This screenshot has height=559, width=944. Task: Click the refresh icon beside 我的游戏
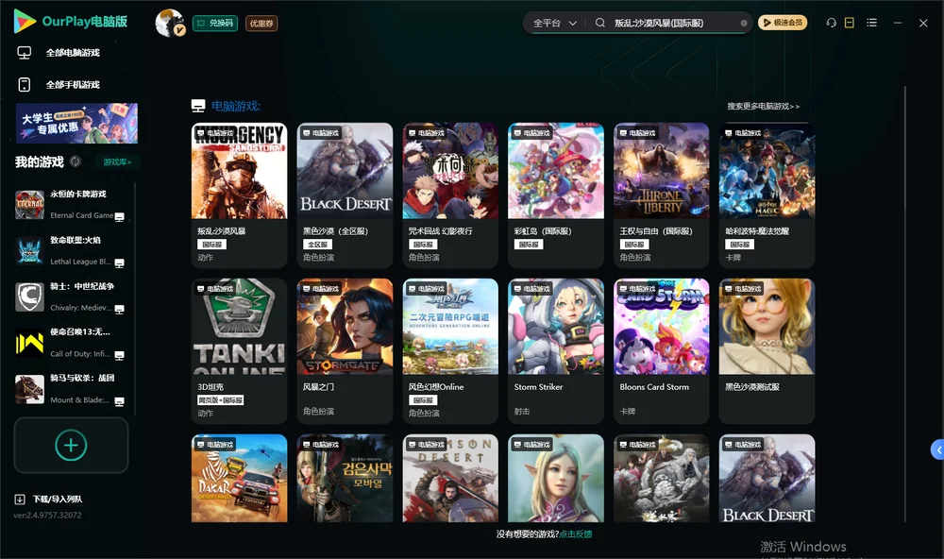[x=76, y=161]
